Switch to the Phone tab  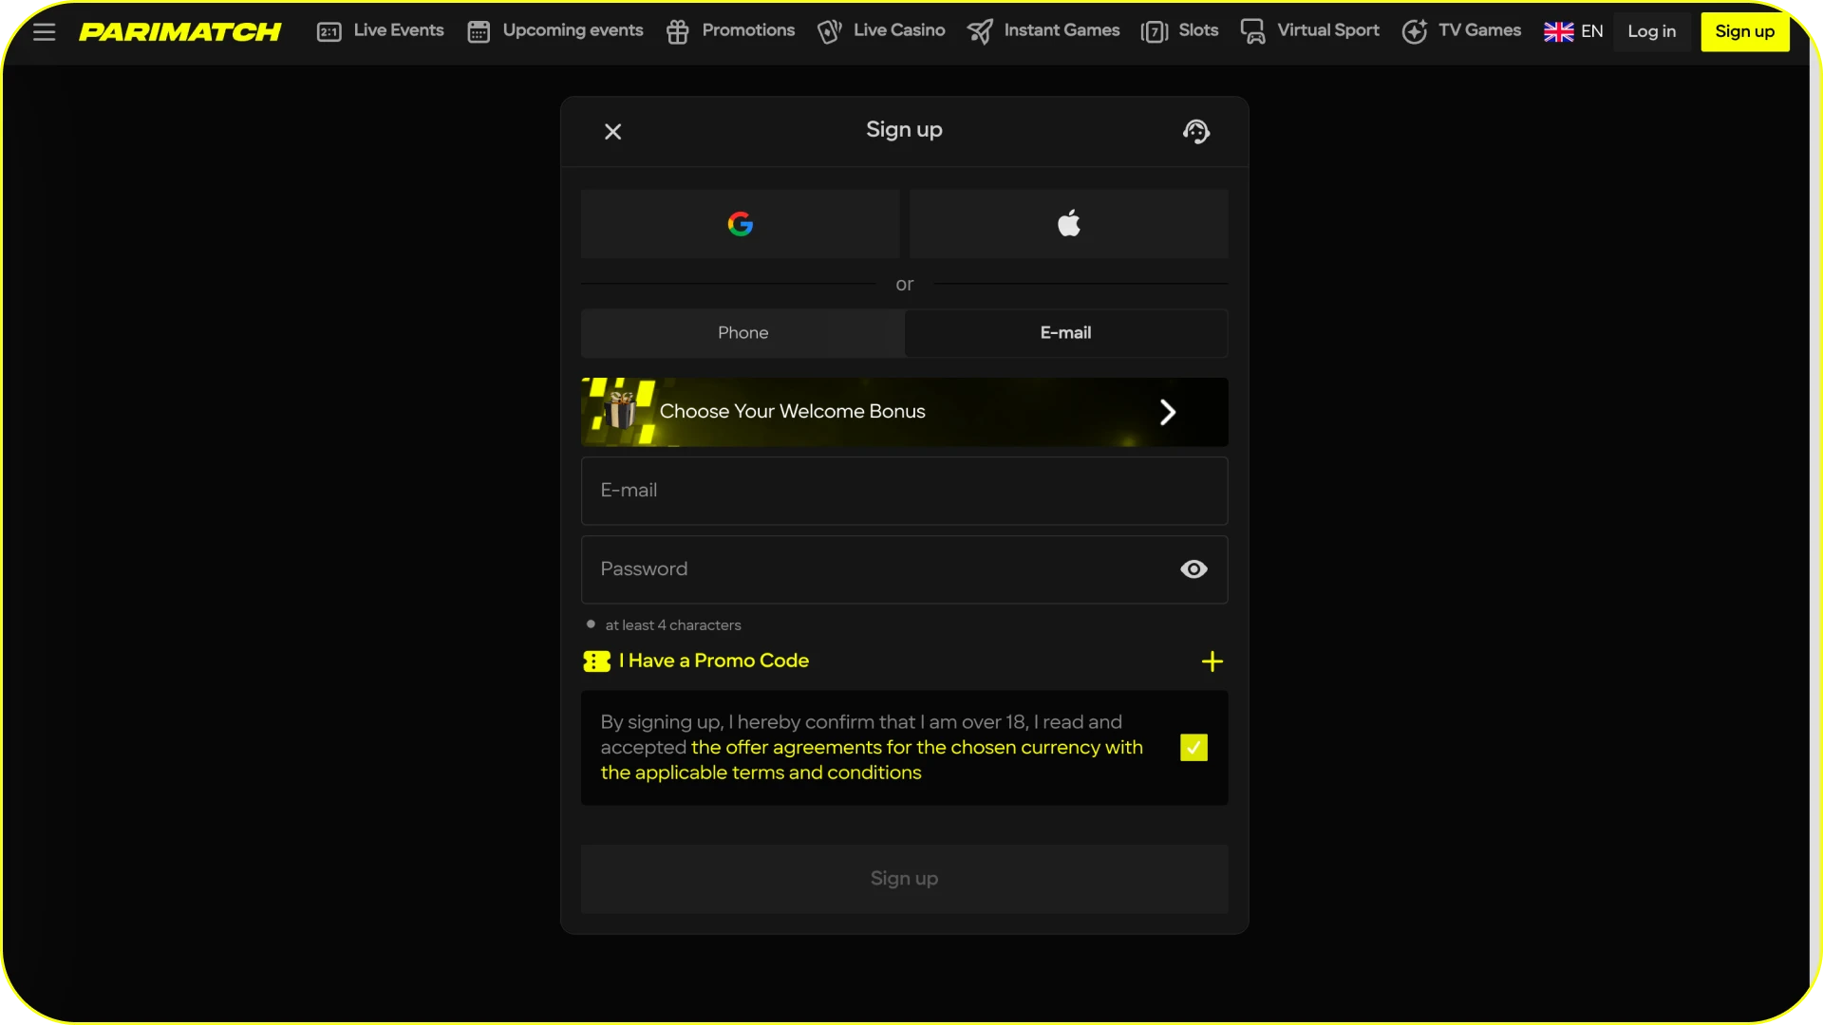pyautogui.click(x=743, y=333)
